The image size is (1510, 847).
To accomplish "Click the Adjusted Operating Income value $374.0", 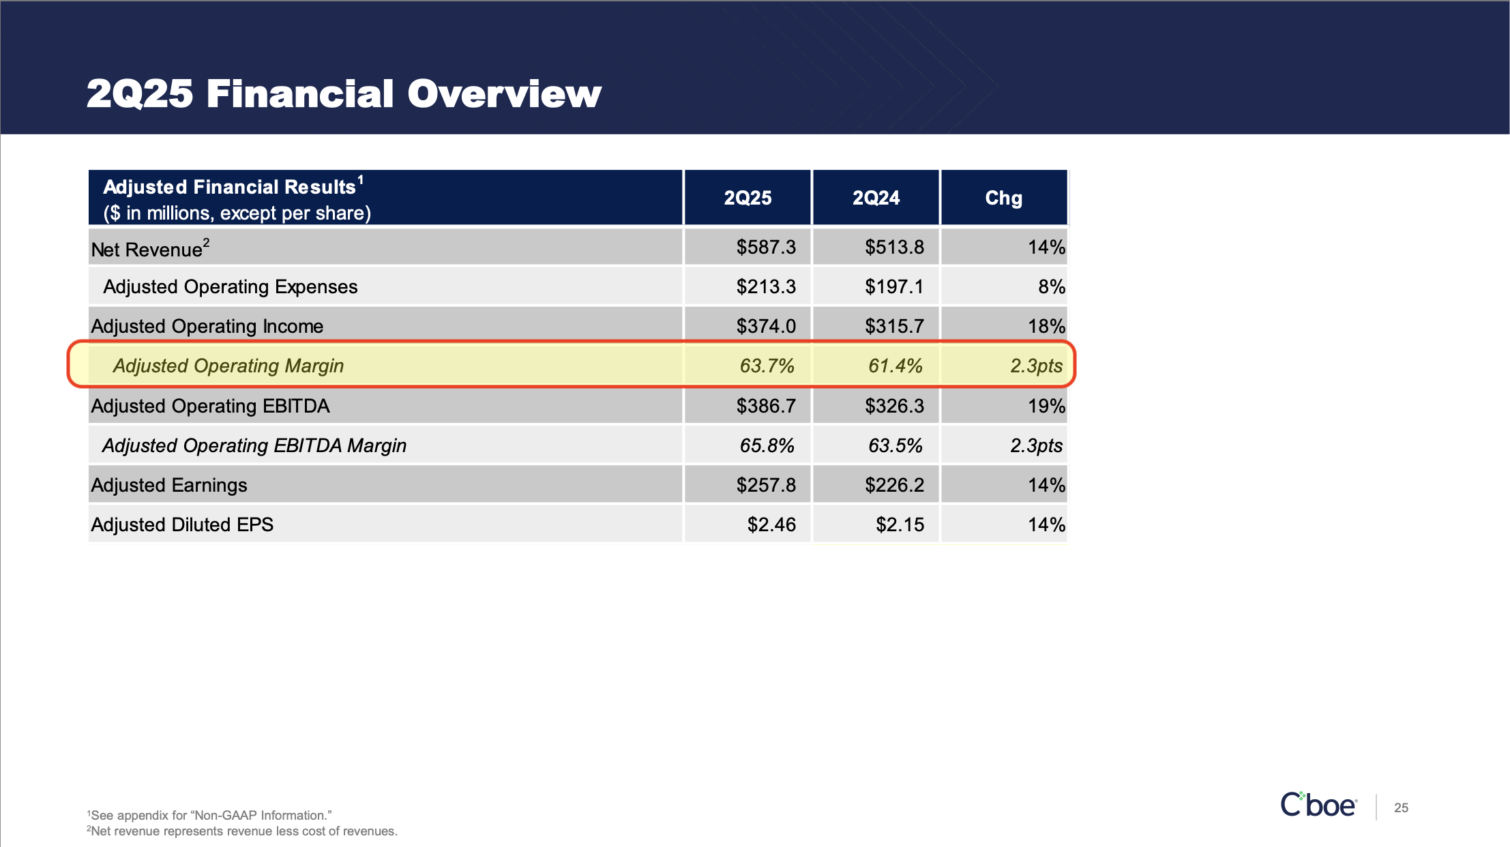I will click(768, 326).
